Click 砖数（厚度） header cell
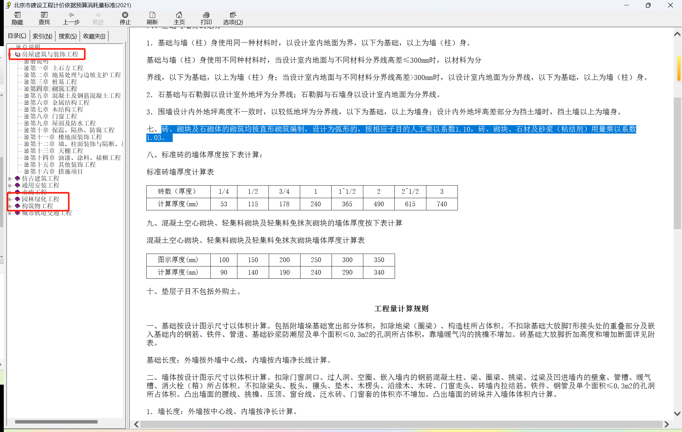 pos(178,192)
